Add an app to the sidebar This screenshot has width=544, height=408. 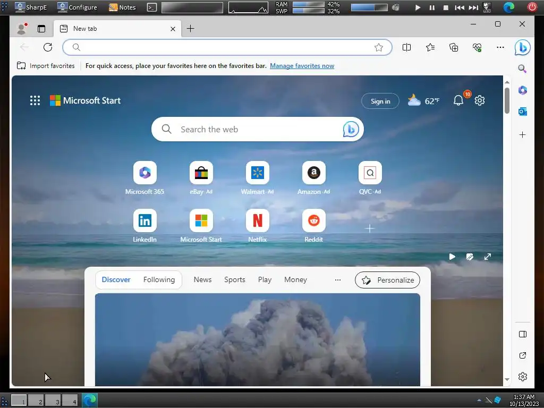tap(523, 134)
